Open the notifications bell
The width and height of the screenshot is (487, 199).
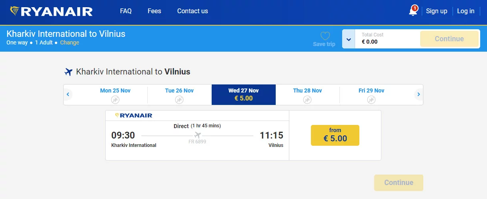pyautogui.click(x=413, y=11)
